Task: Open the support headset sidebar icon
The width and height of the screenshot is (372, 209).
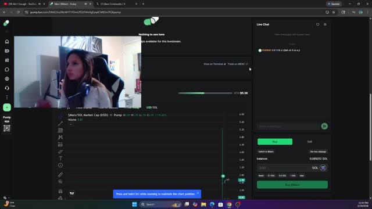Action: point(7,88)
